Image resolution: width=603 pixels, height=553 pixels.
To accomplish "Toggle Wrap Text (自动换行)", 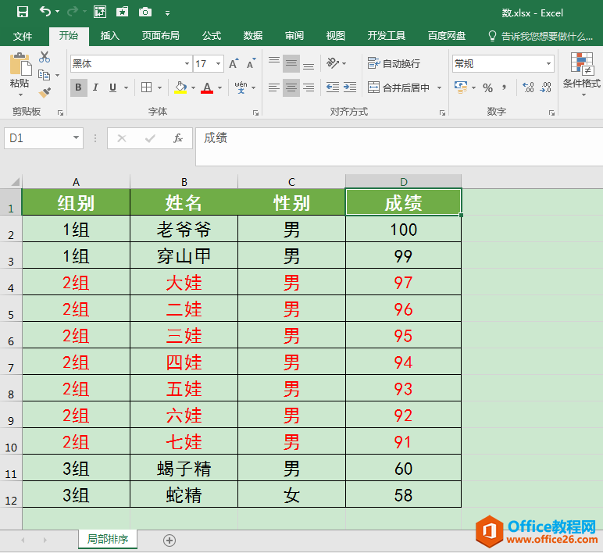I will [394, 64].
